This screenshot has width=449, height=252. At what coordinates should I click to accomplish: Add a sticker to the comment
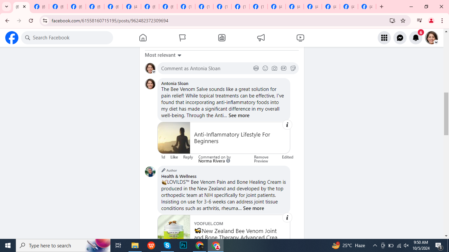293,68
